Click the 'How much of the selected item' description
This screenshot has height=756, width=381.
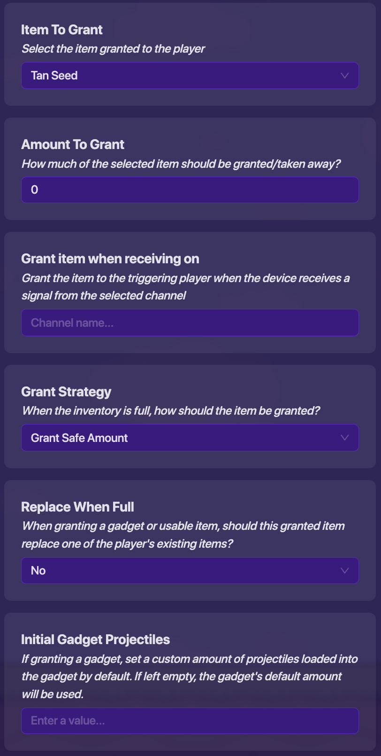tap(181, 164)
